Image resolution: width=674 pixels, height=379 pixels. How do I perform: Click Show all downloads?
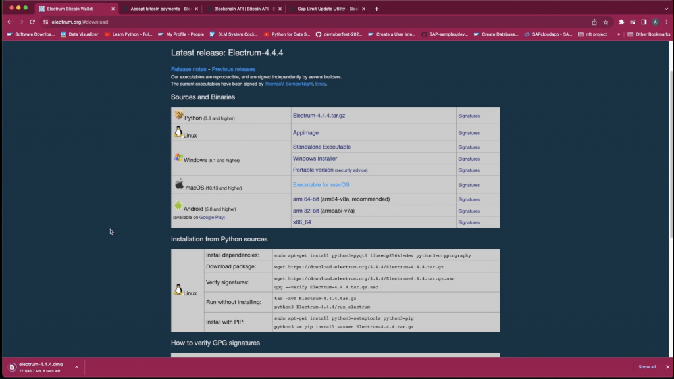tap(647, 367)
